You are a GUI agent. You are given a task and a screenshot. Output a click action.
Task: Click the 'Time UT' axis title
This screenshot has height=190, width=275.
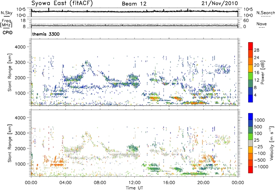pyautogui.click(x=134, y=188)
